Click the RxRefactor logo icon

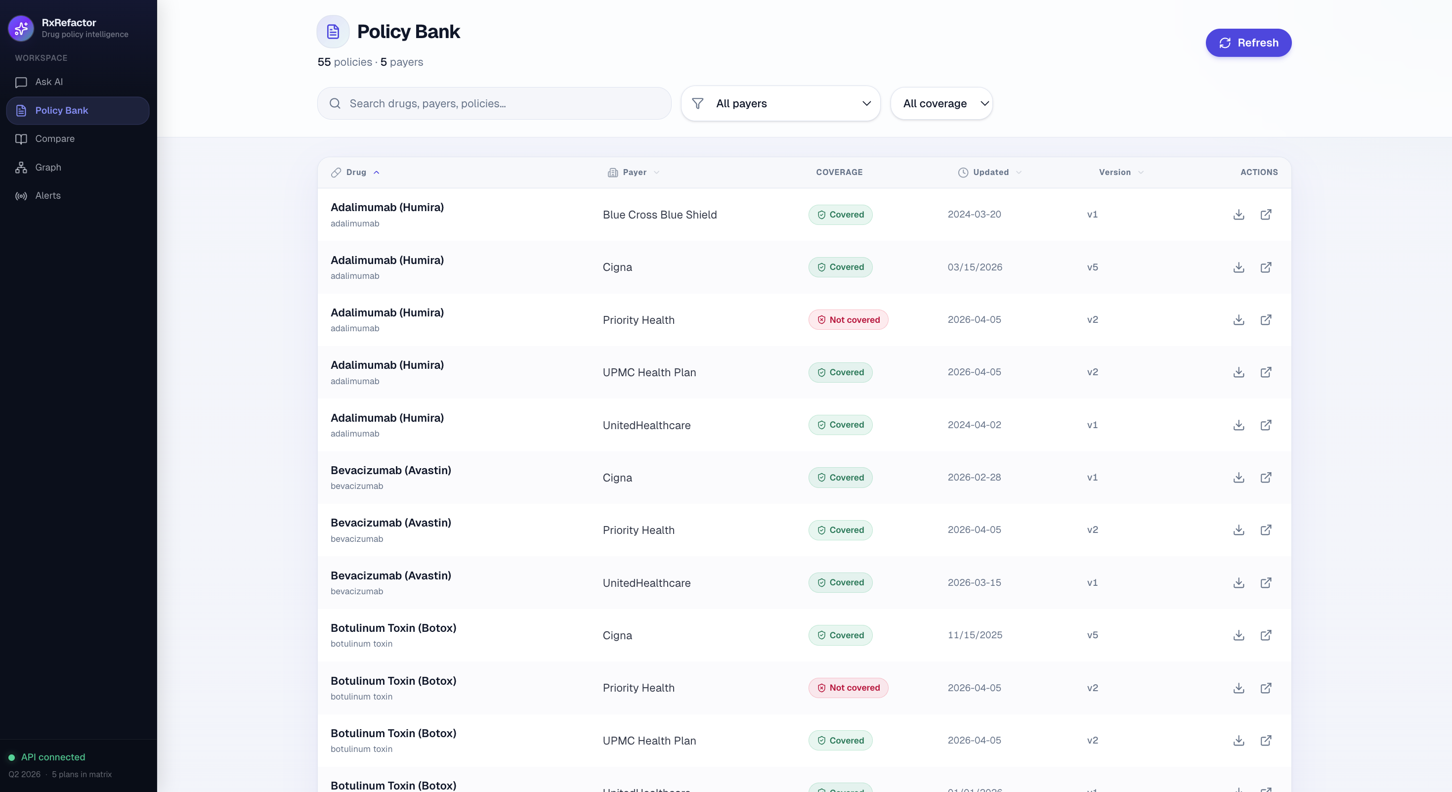(21, 28)
